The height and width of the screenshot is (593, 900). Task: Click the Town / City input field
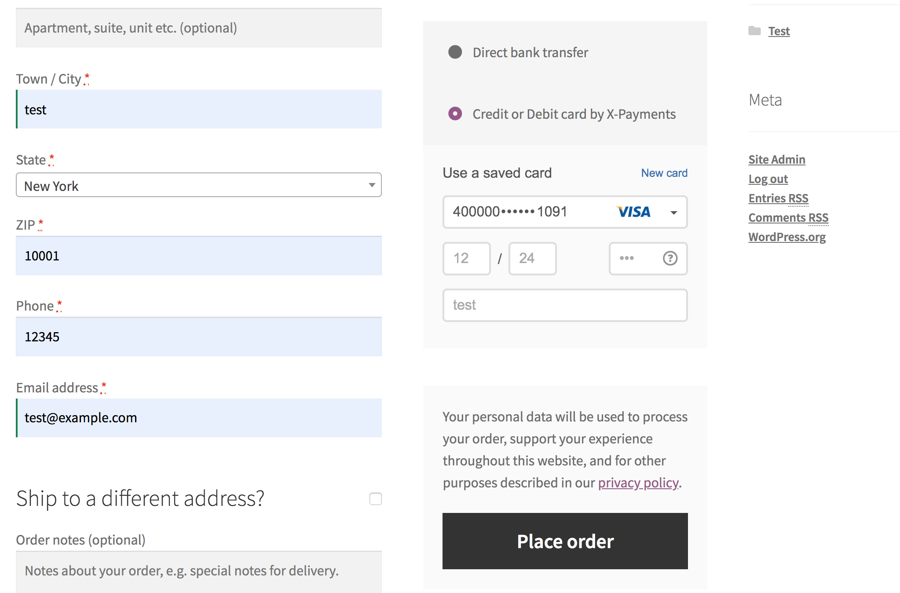[199, 109]
